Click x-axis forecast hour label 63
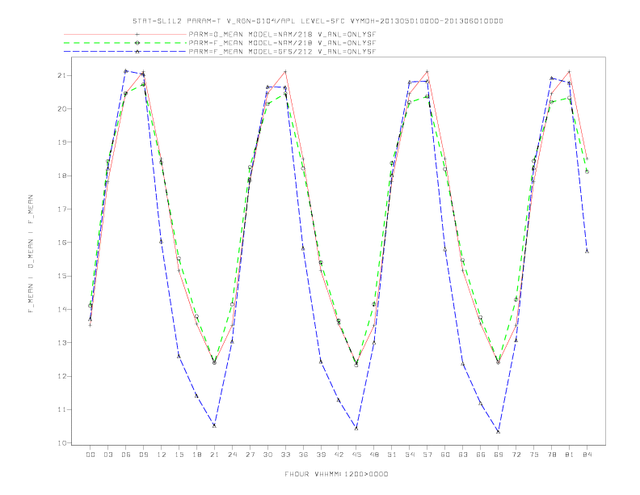 coord(463,455)
